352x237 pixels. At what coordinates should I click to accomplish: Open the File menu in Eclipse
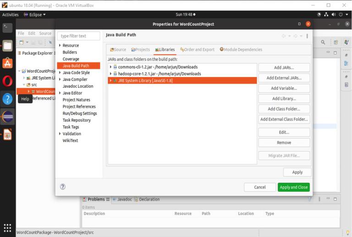[21, 33]
